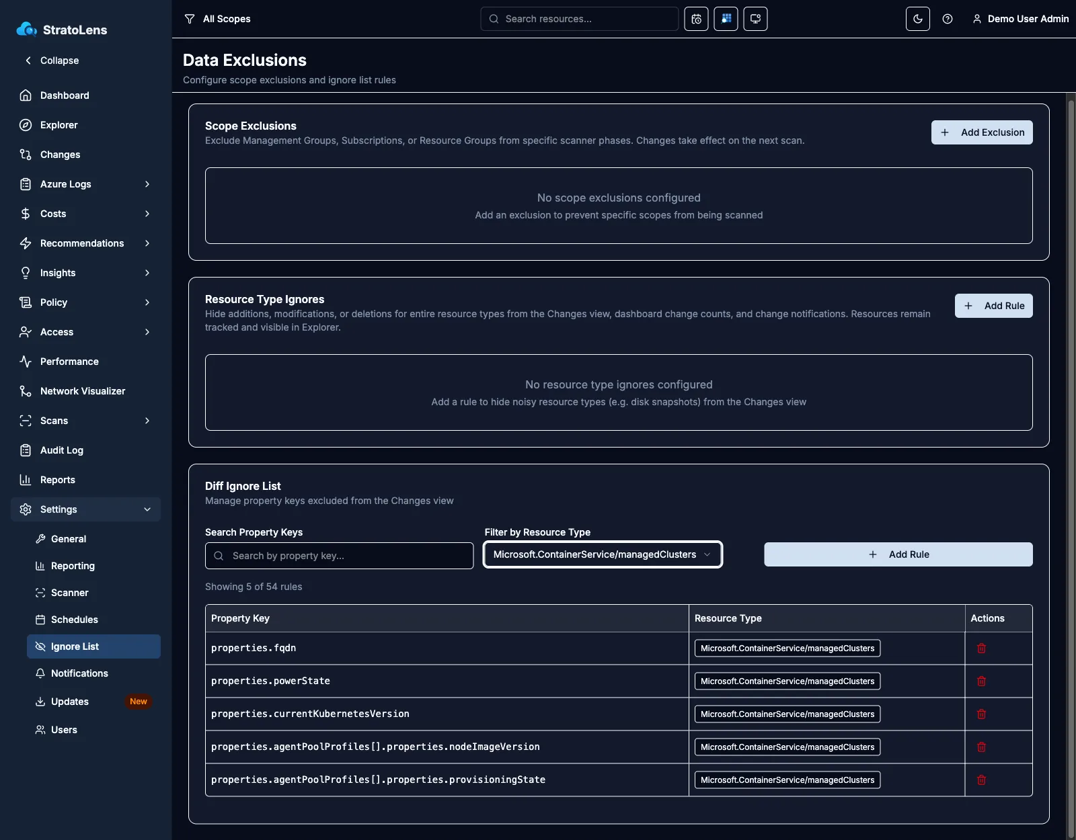Remove the provisioningState rule with the trash icon
Image resolution: width=1076 pixels, height=840 pixels.
(981, 780)
